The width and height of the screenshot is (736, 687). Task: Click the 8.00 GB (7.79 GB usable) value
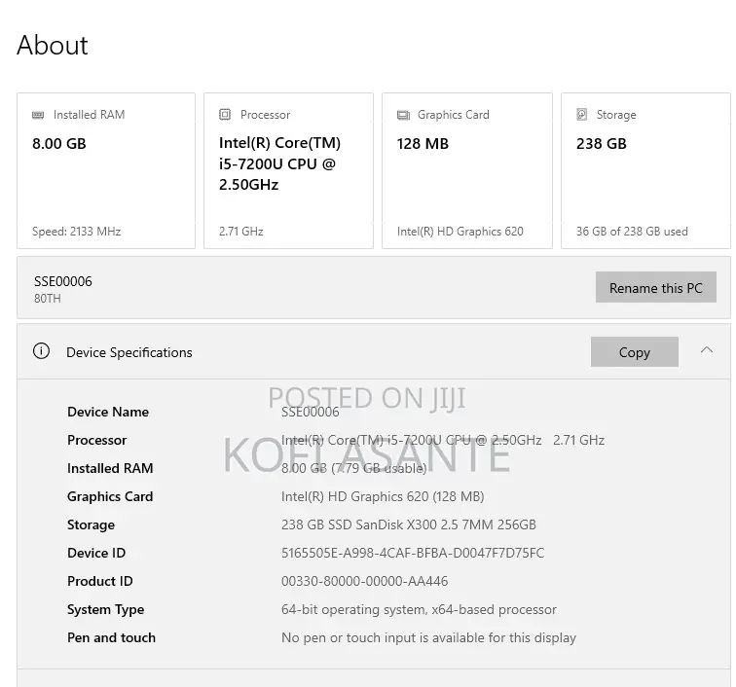[354, 468]
